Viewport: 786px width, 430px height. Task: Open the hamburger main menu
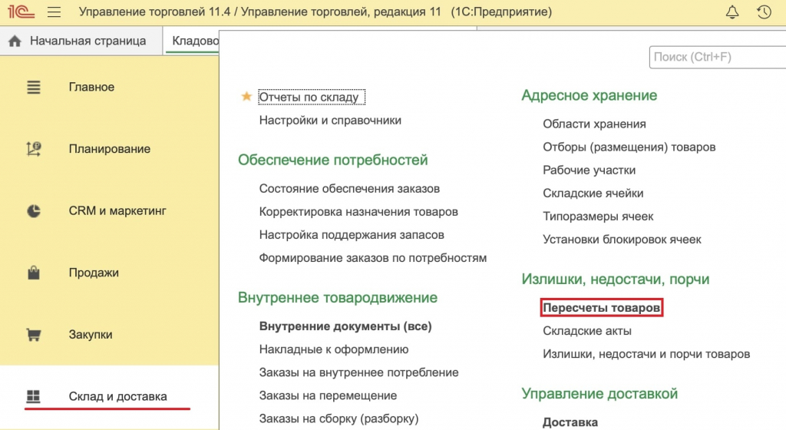tap(54, 12)
